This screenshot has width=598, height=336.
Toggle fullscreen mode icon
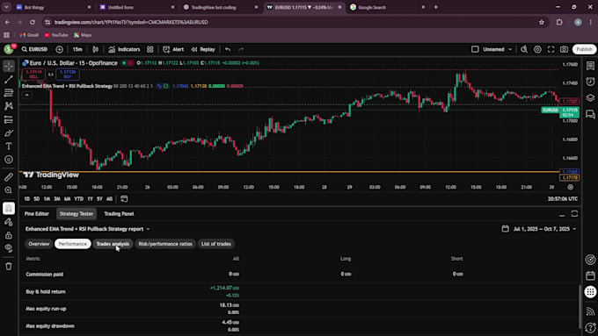click(551, 49)
